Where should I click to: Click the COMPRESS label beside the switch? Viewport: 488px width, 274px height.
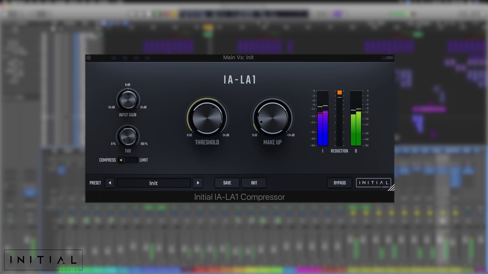(108, 160)
